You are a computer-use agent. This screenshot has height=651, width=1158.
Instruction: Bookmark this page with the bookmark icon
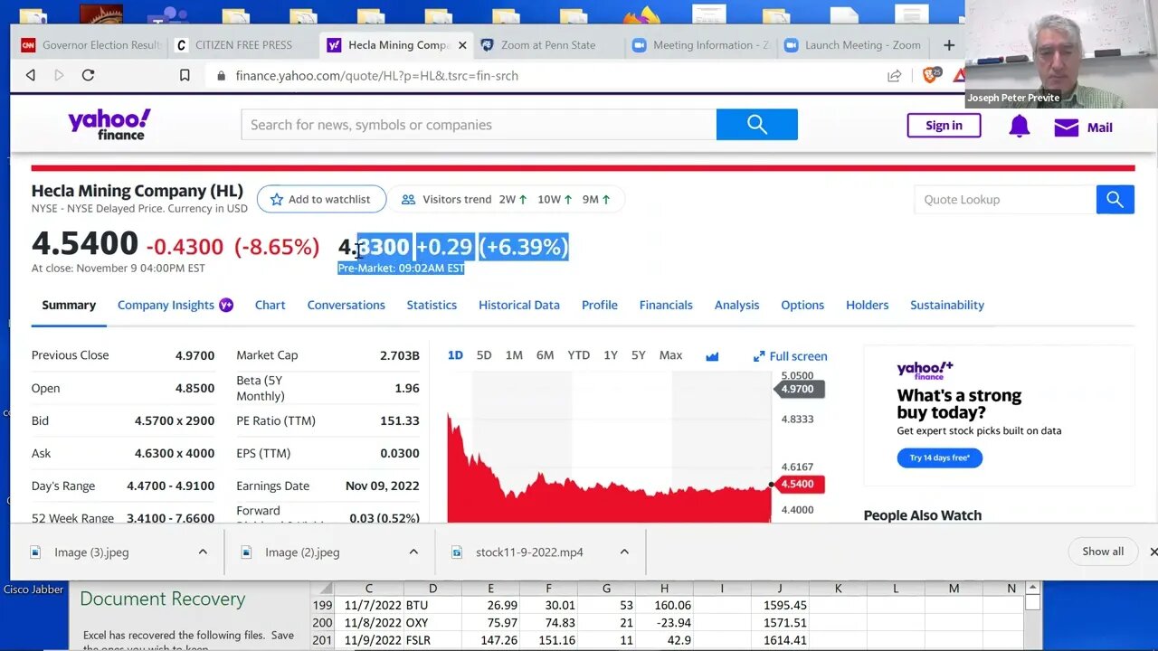pyautogui.click(x=185, y=75)
